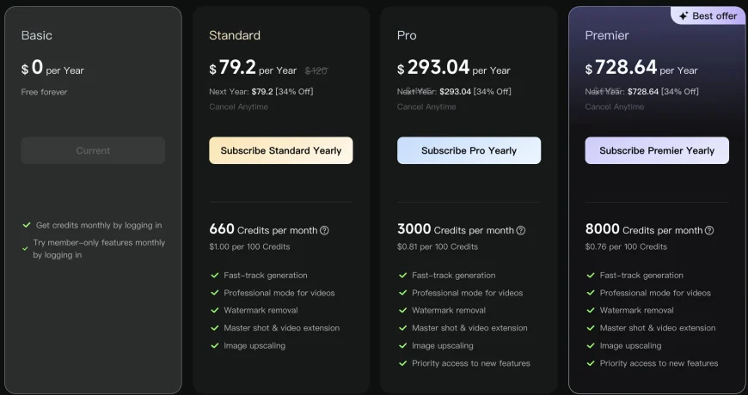The width and height of the screenshot is (748, 395).
Task: Subscribe to the Premier Yearly plan
Action: coord(657,150)
